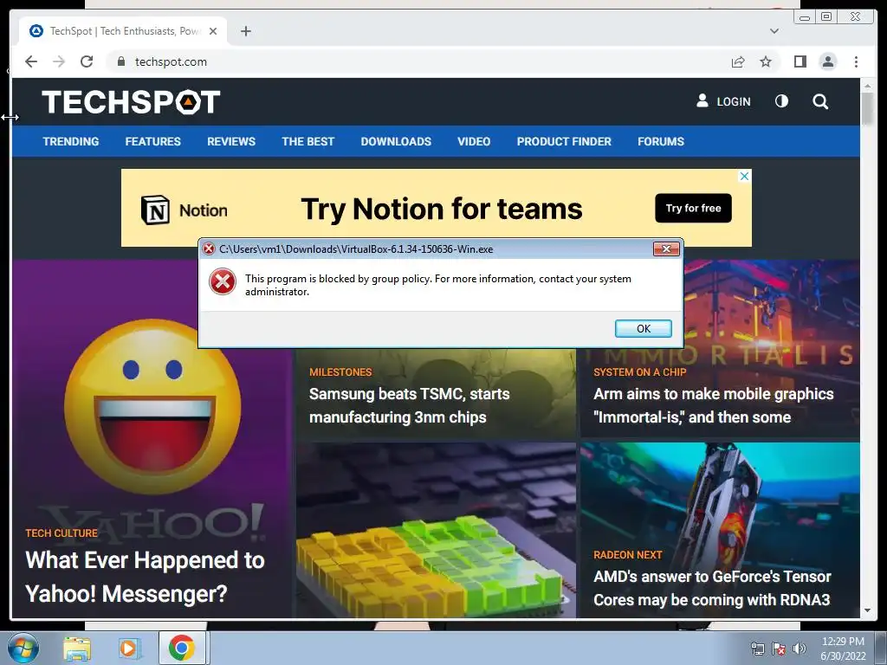
Task: Click the browser back arrow
Action: (x=31, y=61)
